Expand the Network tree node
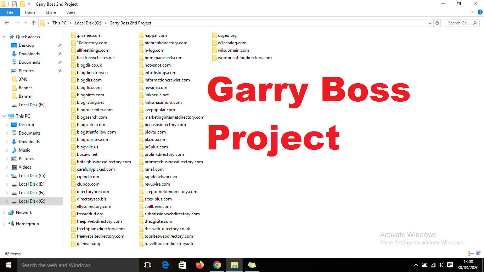The height and width of the screenshot is (272, 484). pos(4,212)
